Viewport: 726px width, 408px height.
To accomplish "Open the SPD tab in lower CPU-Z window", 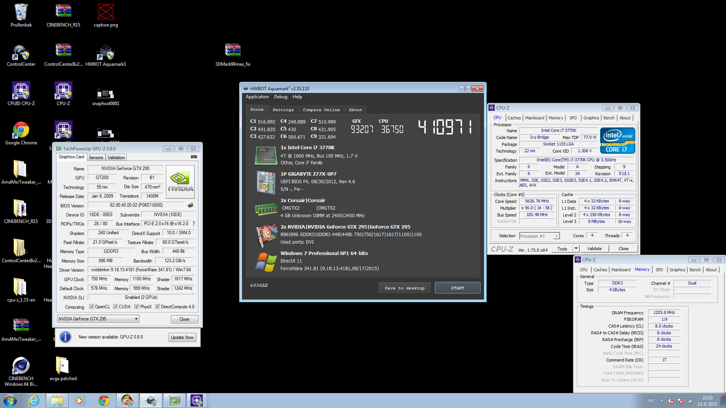I will point(659,270).
